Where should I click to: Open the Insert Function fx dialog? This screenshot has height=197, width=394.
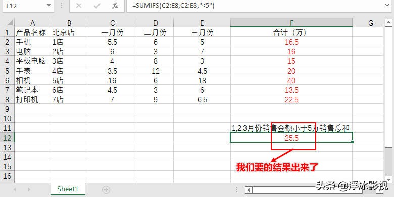pyautogui.click(x=115, y=6)
